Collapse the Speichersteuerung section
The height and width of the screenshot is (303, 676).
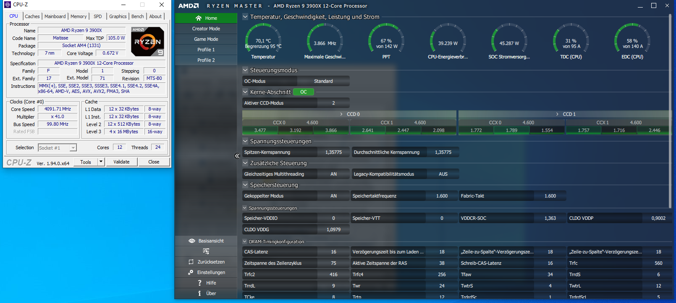click(245, 185)
